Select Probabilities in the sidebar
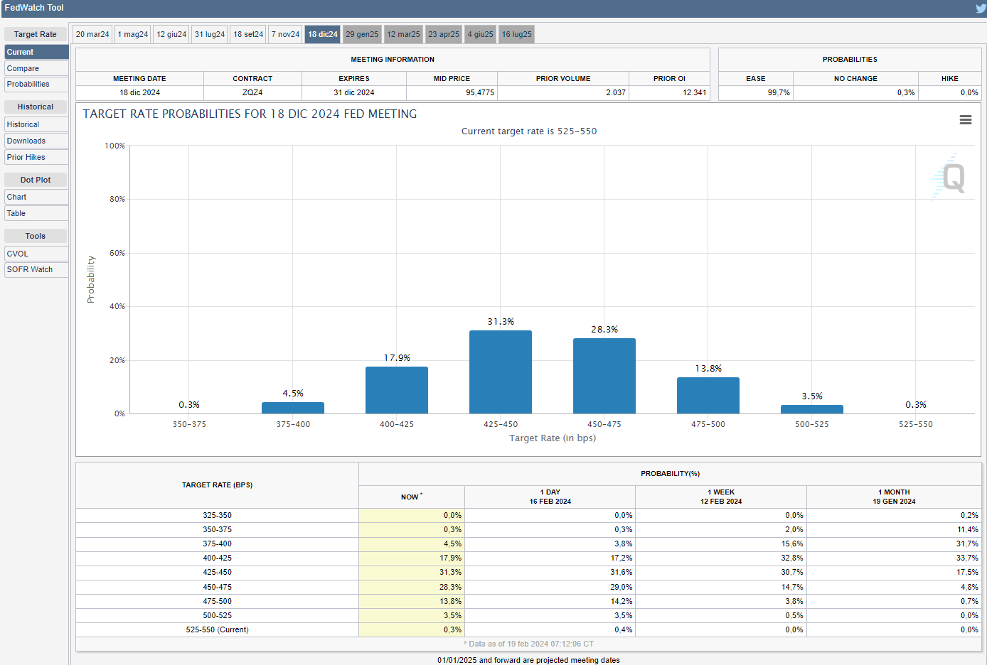Image resolution: width=987 pixels, height=665 pixels. (36, 84)
